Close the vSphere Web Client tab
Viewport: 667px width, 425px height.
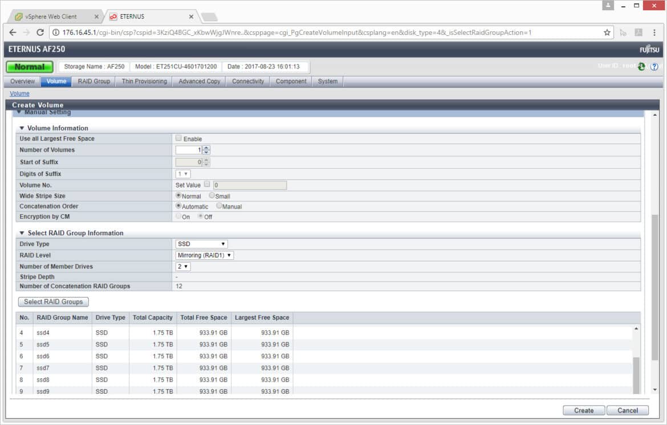point(96,17)
